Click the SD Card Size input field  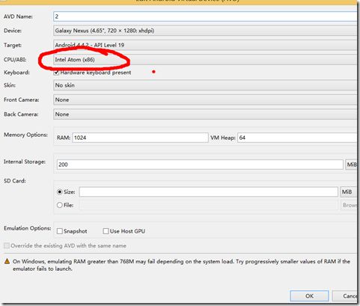(x=209, y=192)
